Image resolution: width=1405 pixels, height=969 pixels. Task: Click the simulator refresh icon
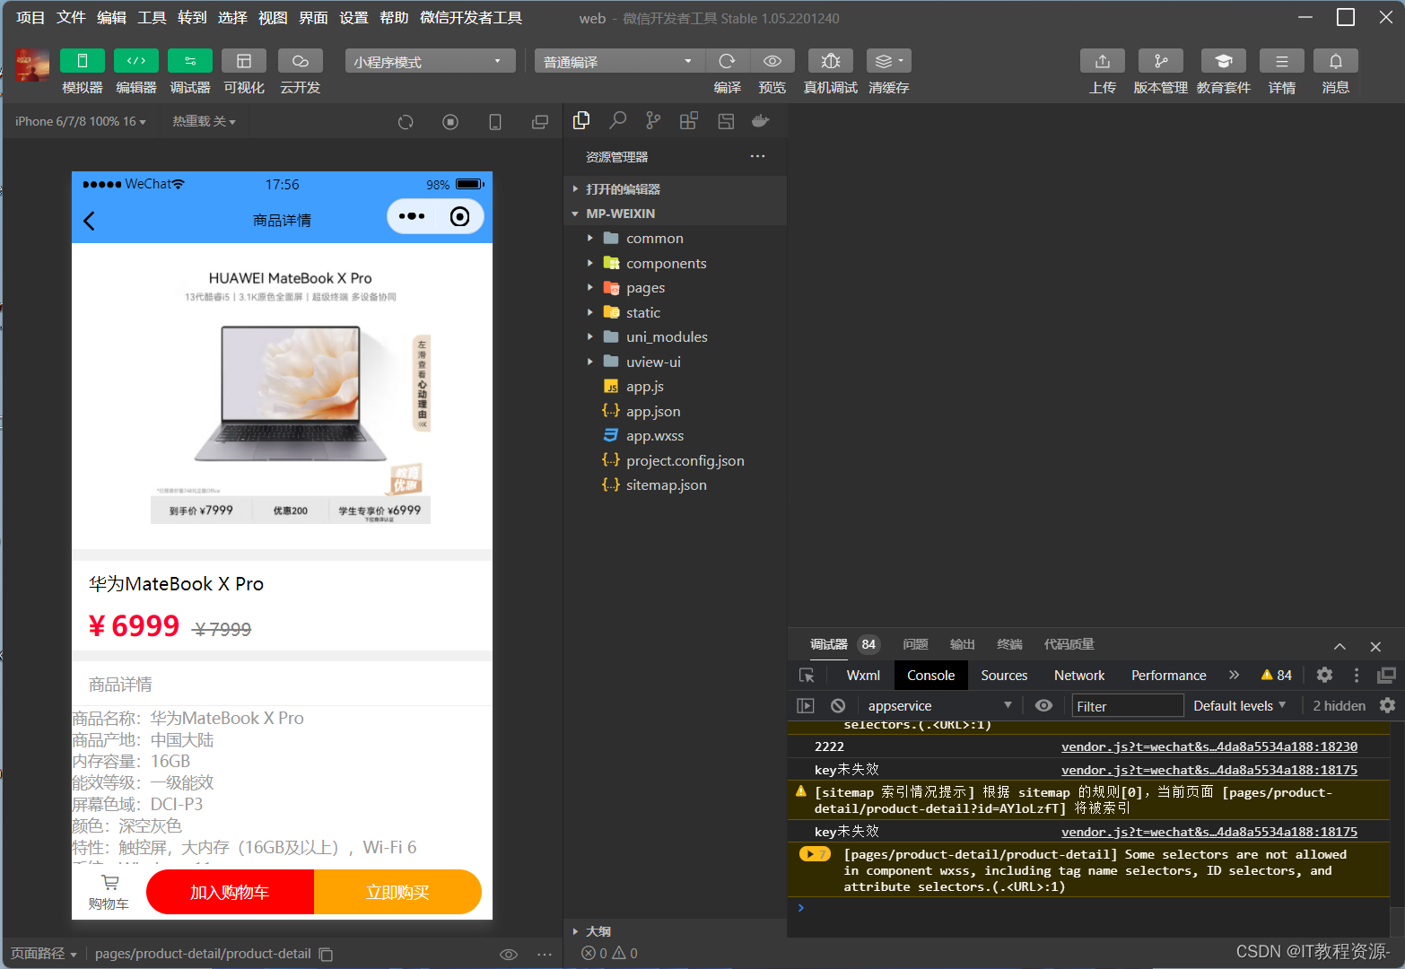[406, 122]
